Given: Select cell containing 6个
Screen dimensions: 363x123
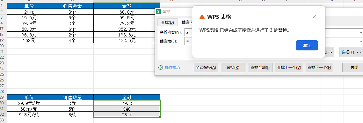Looking at the screenshot, I should pyautogui.click(x=72, y=29).
